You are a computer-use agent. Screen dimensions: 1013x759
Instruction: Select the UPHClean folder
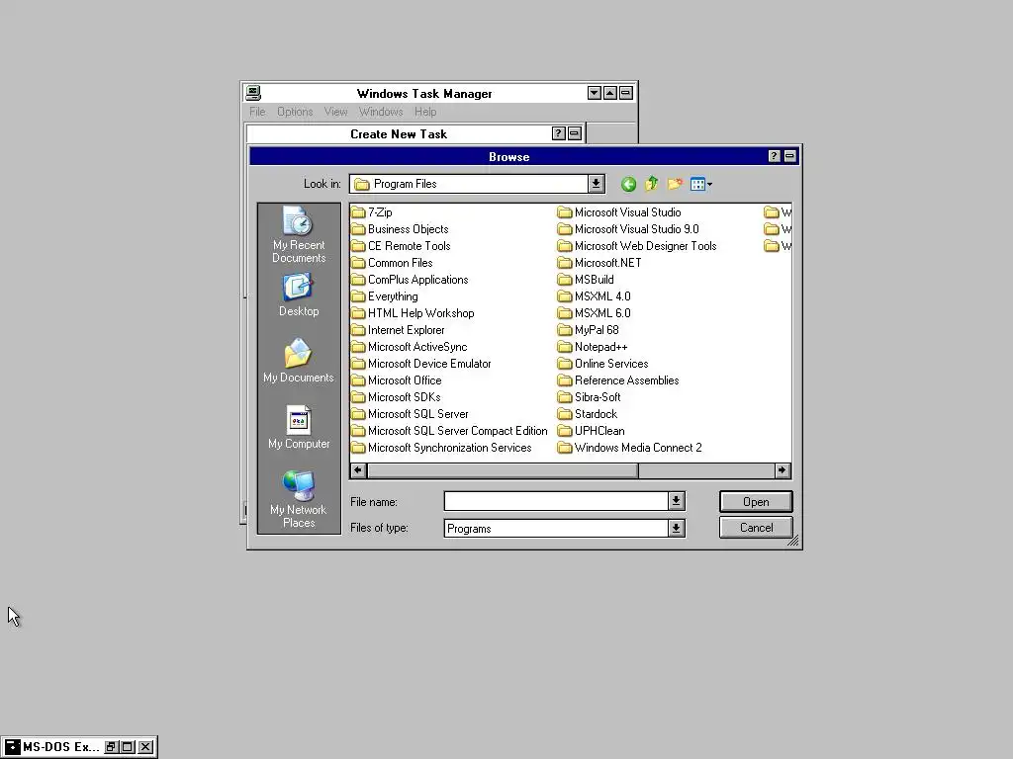click(x=592, y=431)
